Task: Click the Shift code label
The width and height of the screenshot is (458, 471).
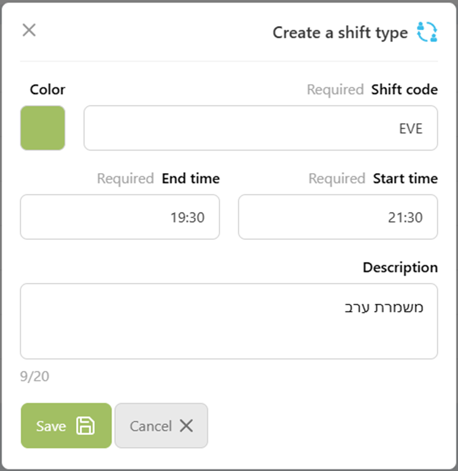Action: click(404, 89)
